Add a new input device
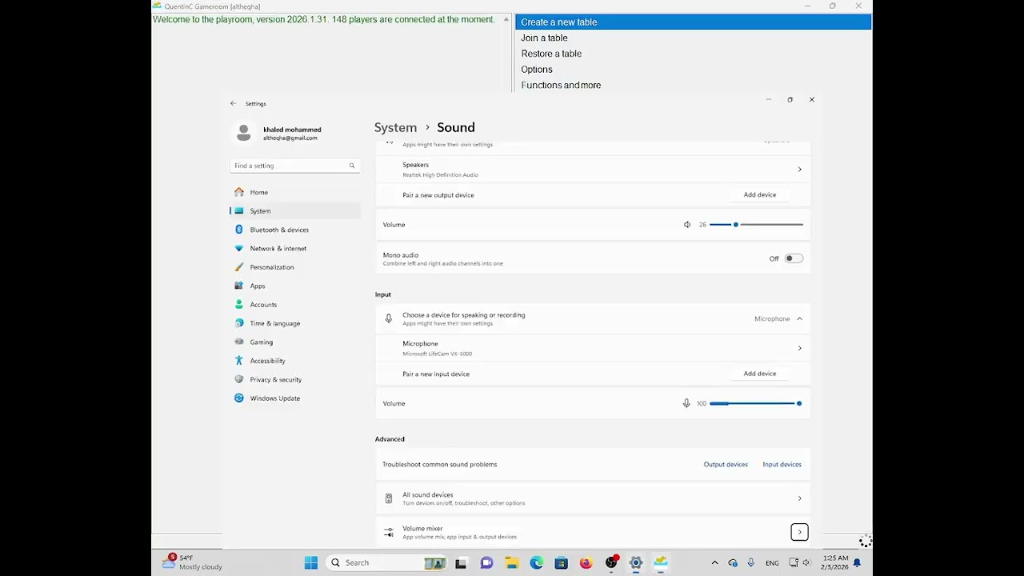The height and width of the screenshot is (576, 1024). 760,374
